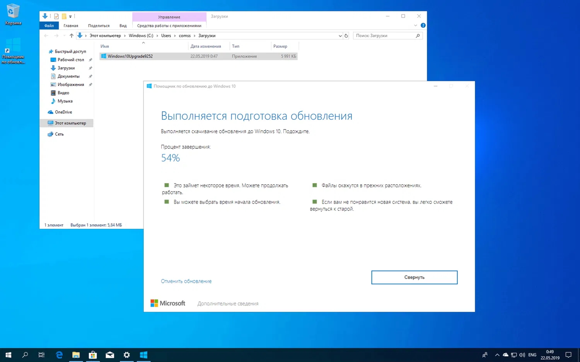Open clock and date 22.05.2019
Viewport: 580px width, 362px height.
tap(550, 355)
